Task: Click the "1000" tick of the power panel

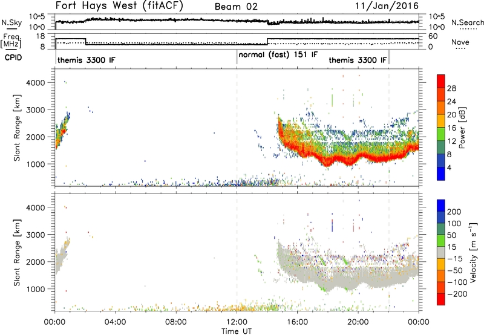Action: [35, 164]
